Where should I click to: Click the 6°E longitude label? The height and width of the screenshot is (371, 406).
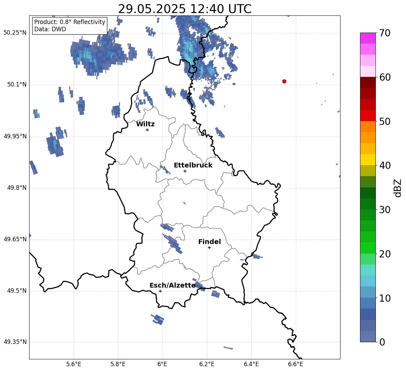[x=162, y=364]
